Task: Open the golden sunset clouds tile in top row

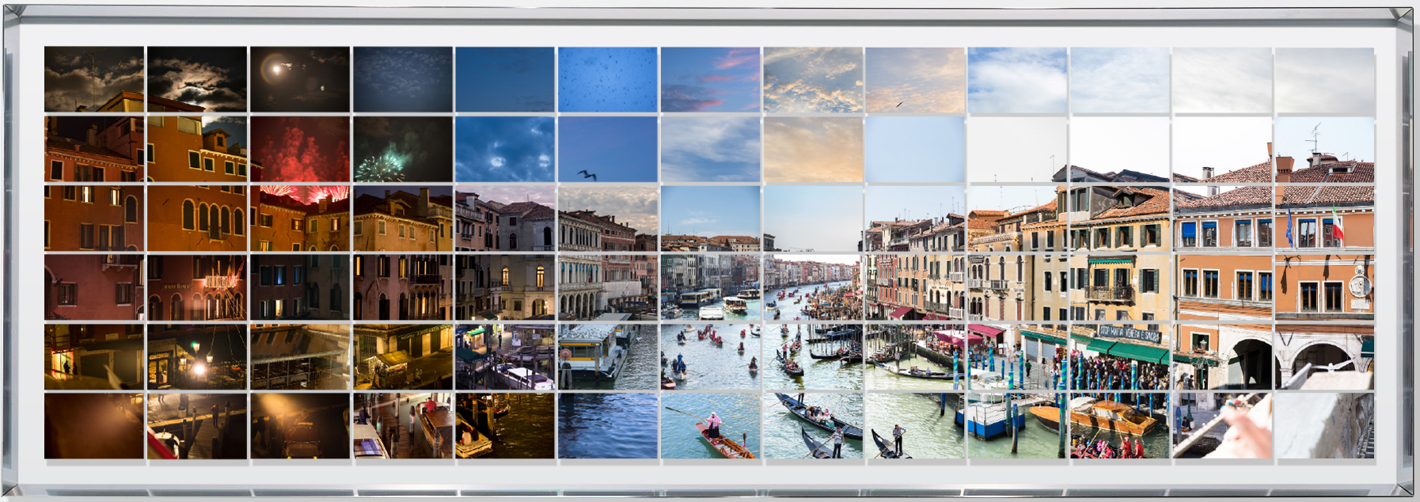Action: click(813, 78)
